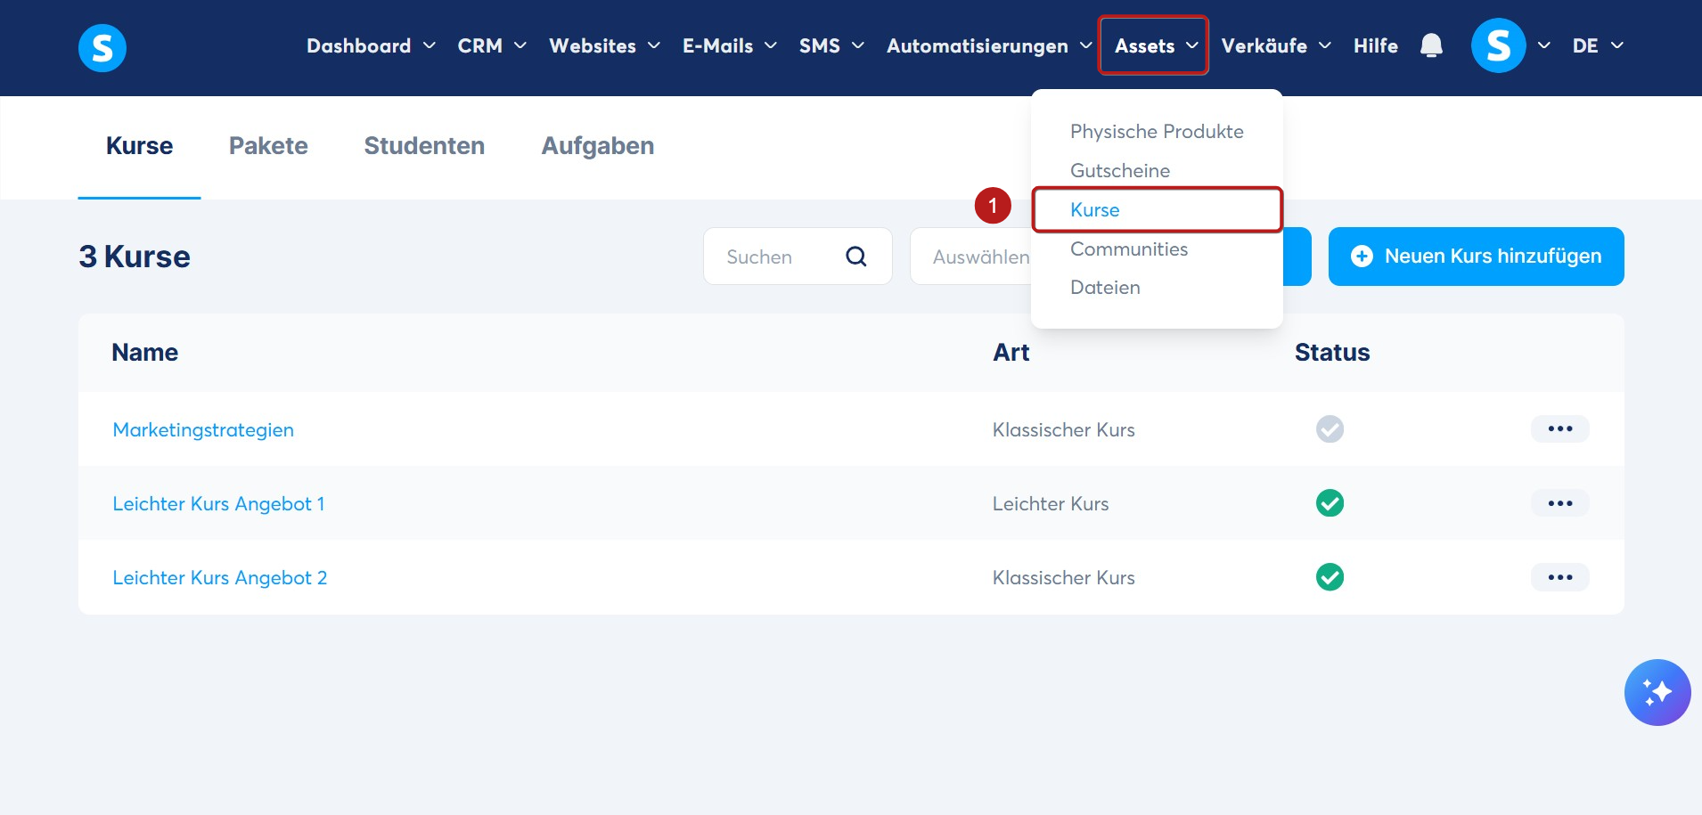Click the grey status check of Marketingstrategien

click(x=1330, y=429)
